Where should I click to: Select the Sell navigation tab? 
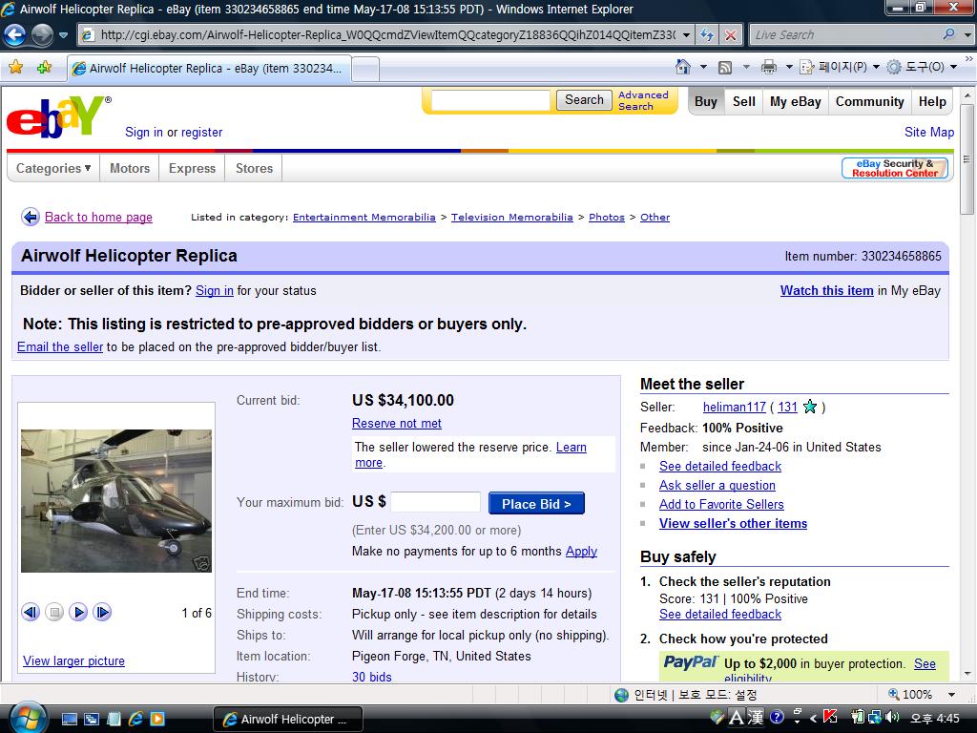tap(743, 101)
